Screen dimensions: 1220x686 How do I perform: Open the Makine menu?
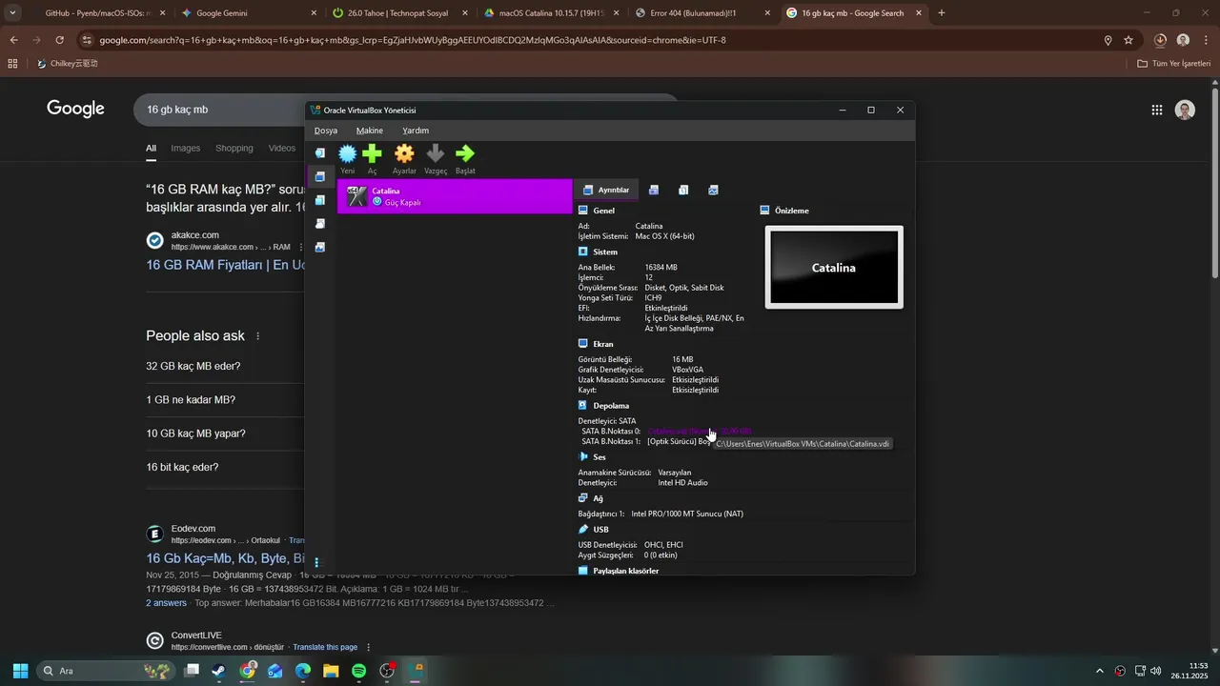[370, 131]
